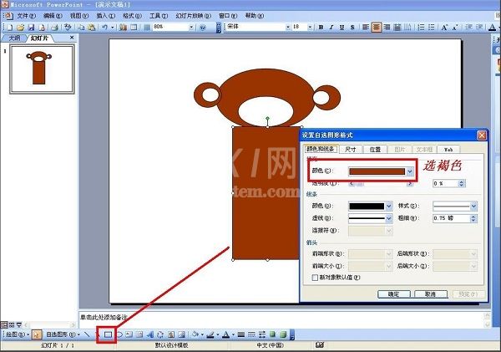Open the Format (格式) menu
This screenshot has height=352, width=501.
[x=132, y=16]
